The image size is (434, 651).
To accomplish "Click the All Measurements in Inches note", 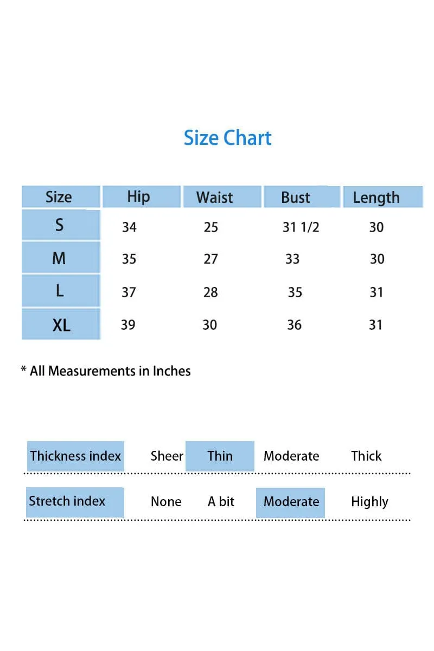I will point(106,371).
